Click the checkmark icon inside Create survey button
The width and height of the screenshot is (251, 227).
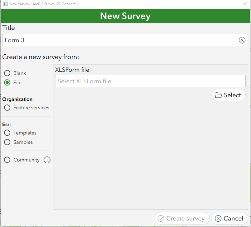click(x=161, y=218)
